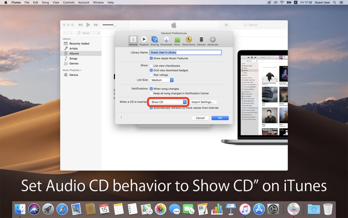Screen dimensions: 348x218
Task: Open Safari from the Dock
Action: [x=62, y=209]
